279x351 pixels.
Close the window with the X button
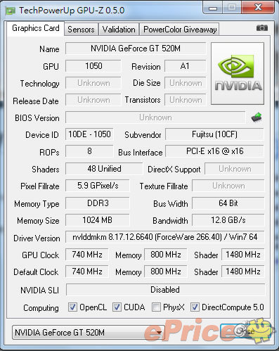(x=258, y=7)
